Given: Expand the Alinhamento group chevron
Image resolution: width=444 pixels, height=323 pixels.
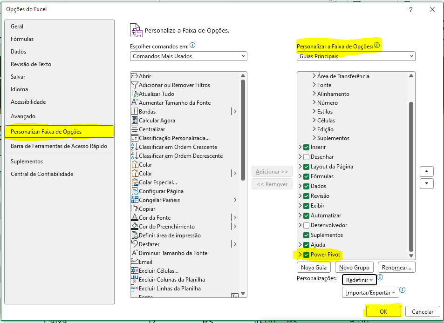Looking at the screenshot, I should click(314, 94).
